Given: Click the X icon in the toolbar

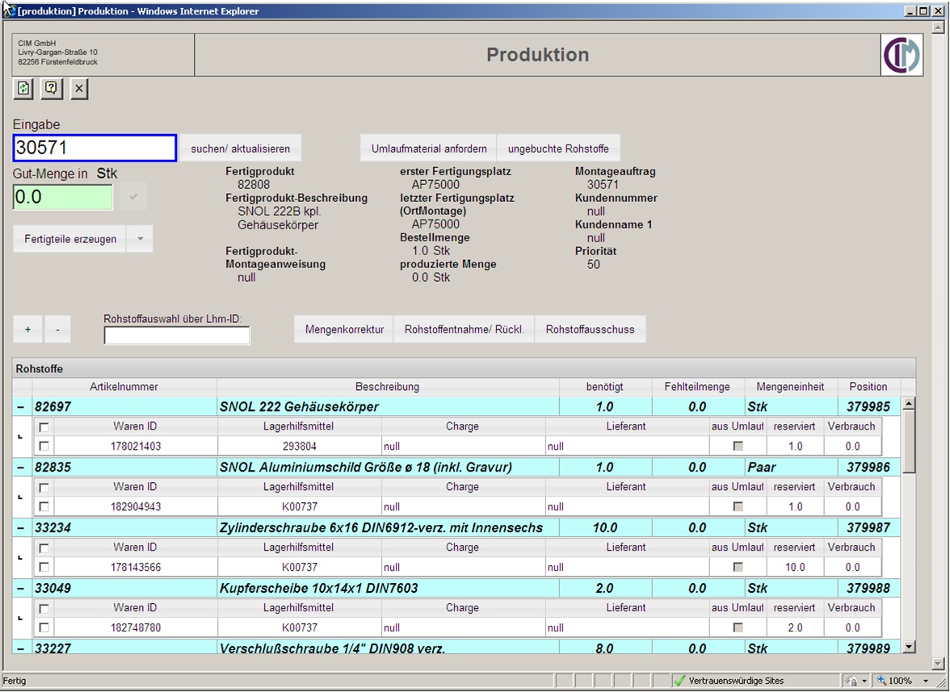Looking at the screenshot, I should (x=78, y=88).
